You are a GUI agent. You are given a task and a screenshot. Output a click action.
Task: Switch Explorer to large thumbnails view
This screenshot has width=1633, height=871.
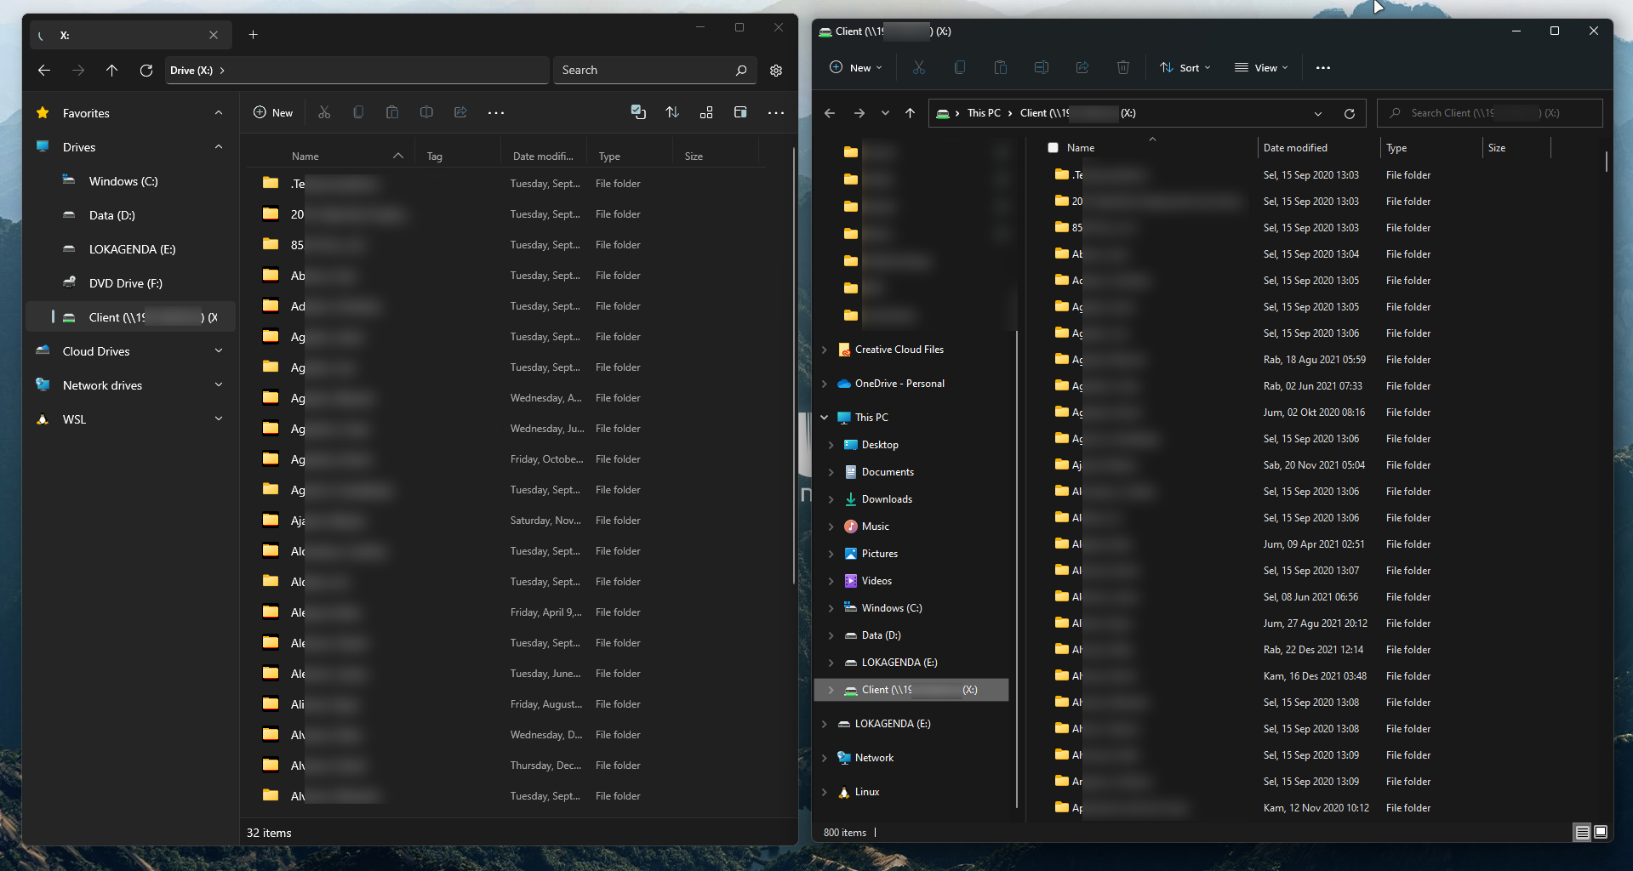coord(1601,832)
